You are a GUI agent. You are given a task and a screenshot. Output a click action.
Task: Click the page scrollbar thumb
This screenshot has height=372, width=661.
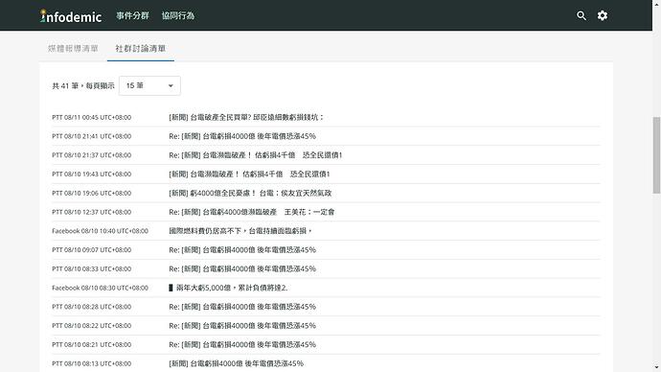pyautogui.click(x=656, y=154)
